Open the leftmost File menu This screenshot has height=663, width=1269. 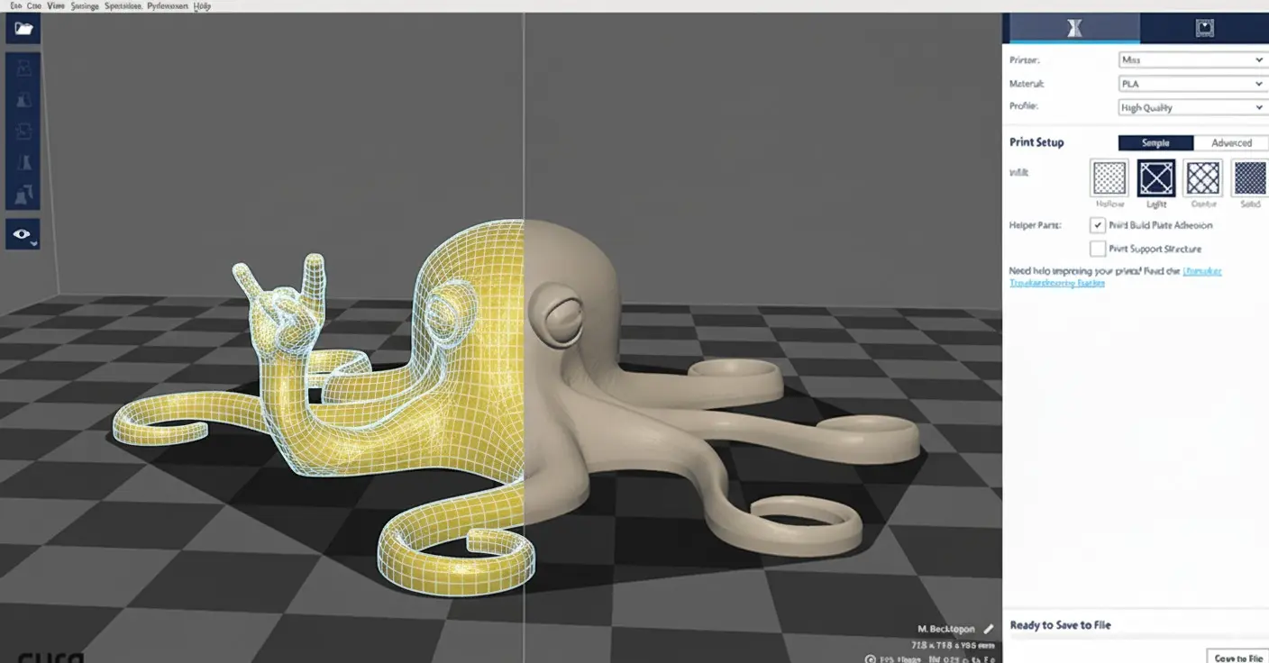tap(16, 5)
